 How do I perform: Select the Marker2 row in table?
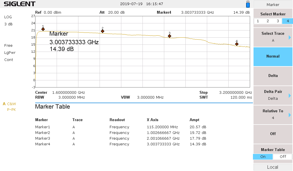(120, 133)
